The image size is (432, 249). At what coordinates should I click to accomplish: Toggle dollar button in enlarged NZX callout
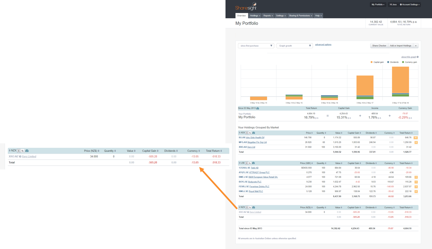(19, 151)
